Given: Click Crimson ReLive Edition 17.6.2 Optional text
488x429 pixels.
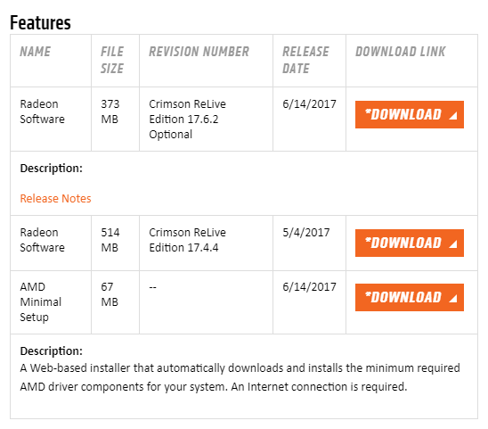Looking at the screenshot, I should point(187,120).
